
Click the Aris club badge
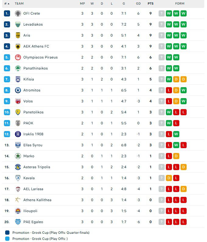[18, 35]
